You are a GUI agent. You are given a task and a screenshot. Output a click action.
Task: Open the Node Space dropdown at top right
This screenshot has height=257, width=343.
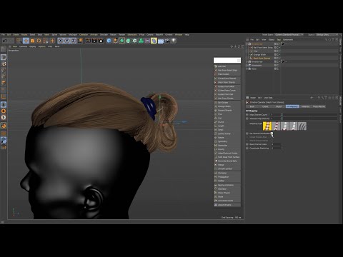tap(289, 35)
